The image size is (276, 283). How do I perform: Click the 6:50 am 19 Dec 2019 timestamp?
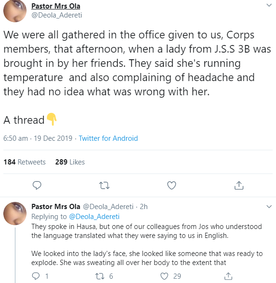click(x=38, y=138)
